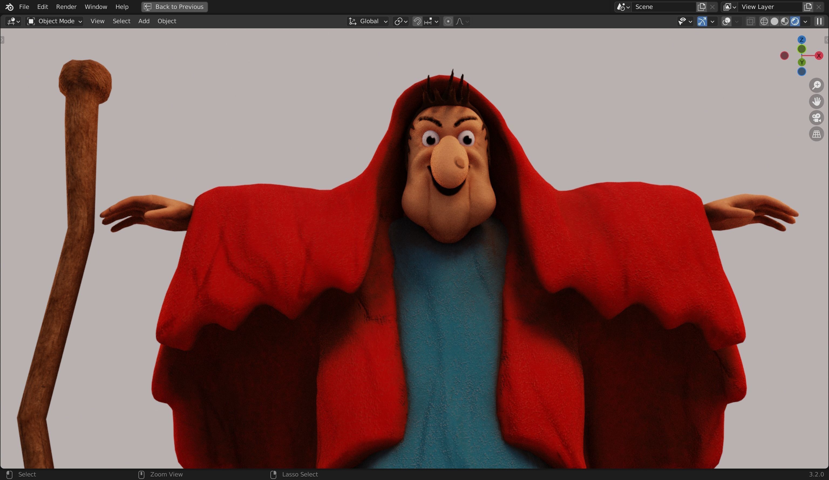The image size is (829, 480).
Task: Click the Scene name field
Action: click(663, 6)
